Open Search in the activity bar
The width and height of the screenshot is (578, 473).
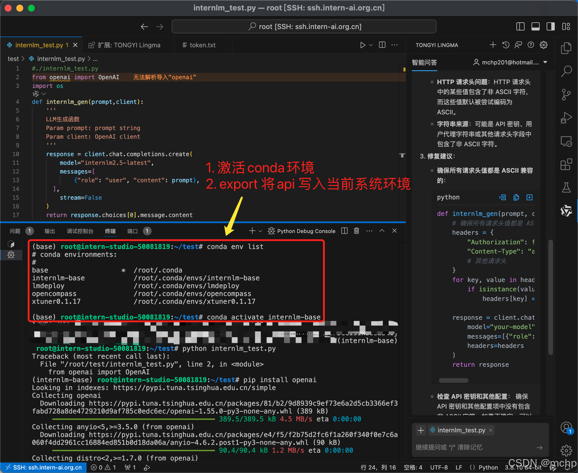coord(566,71)
